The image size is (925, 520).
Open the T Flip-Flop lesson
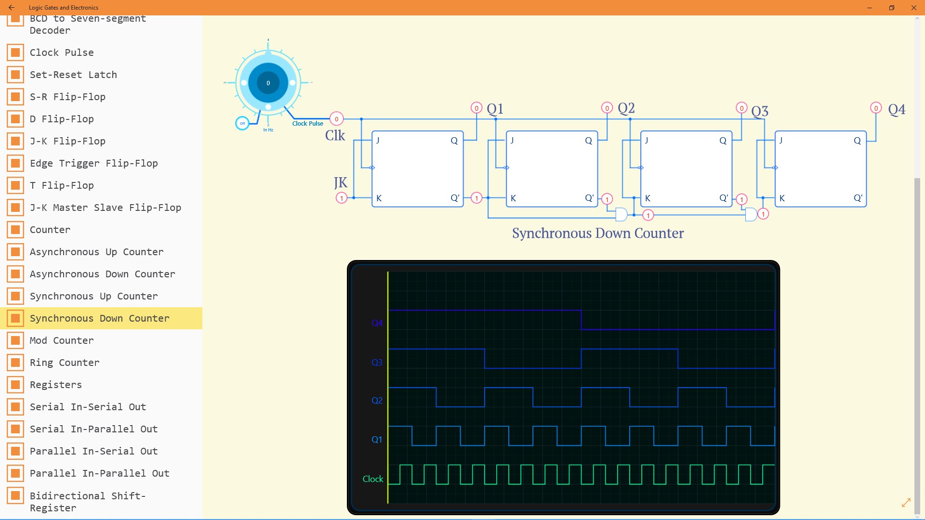15,185
